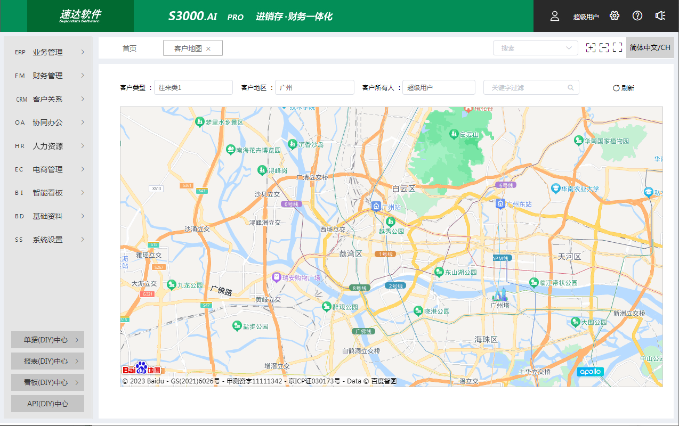The width and height of the screenshot is (679, 426).
Task: Click the 海珠区 label on map
Action: click(x=486, y=339)
